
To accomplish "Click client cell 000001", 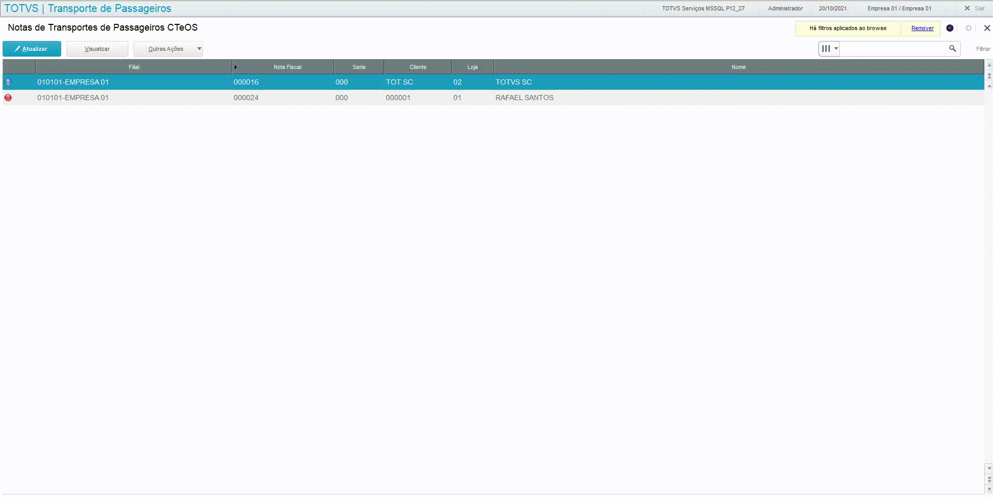I will (418, 98).
